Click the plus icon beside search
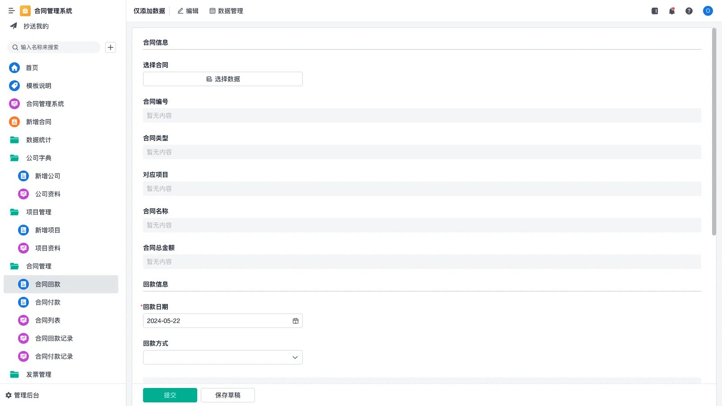Viewport: 722px width, 406px height. pos(111,47)
